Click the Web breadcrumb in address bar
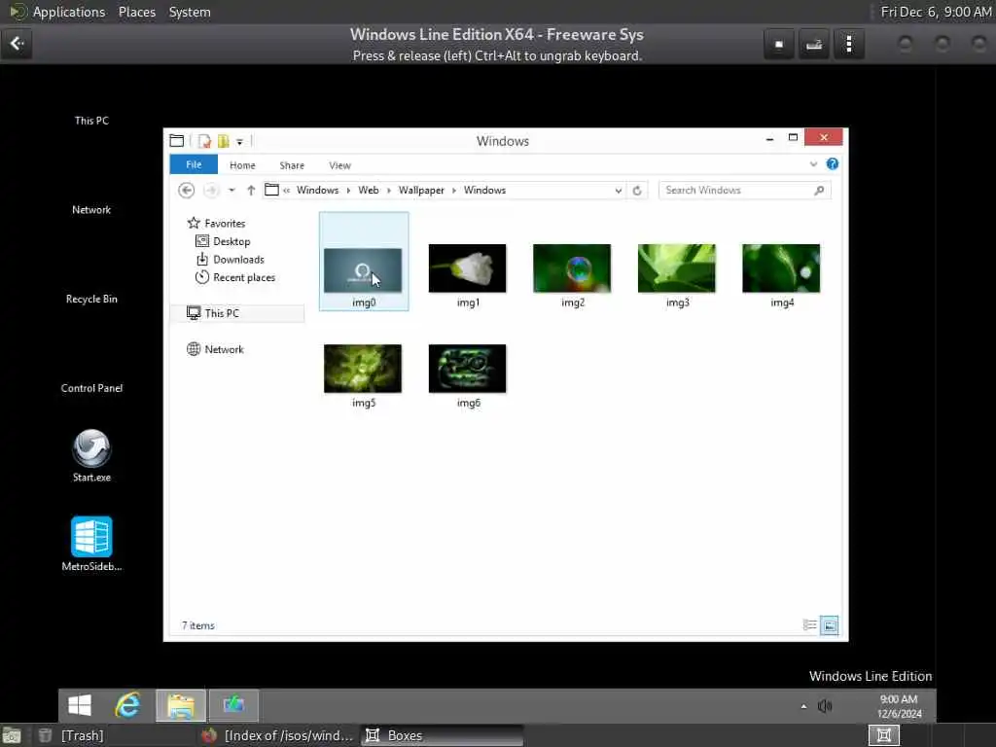 point(369,190)
